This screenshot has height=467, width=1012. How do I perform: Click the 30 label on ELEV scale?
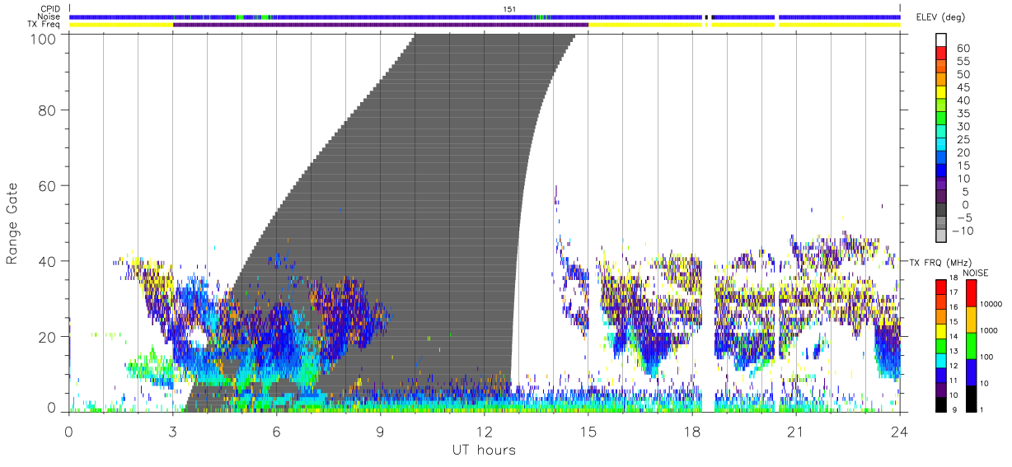pos(962,126)
